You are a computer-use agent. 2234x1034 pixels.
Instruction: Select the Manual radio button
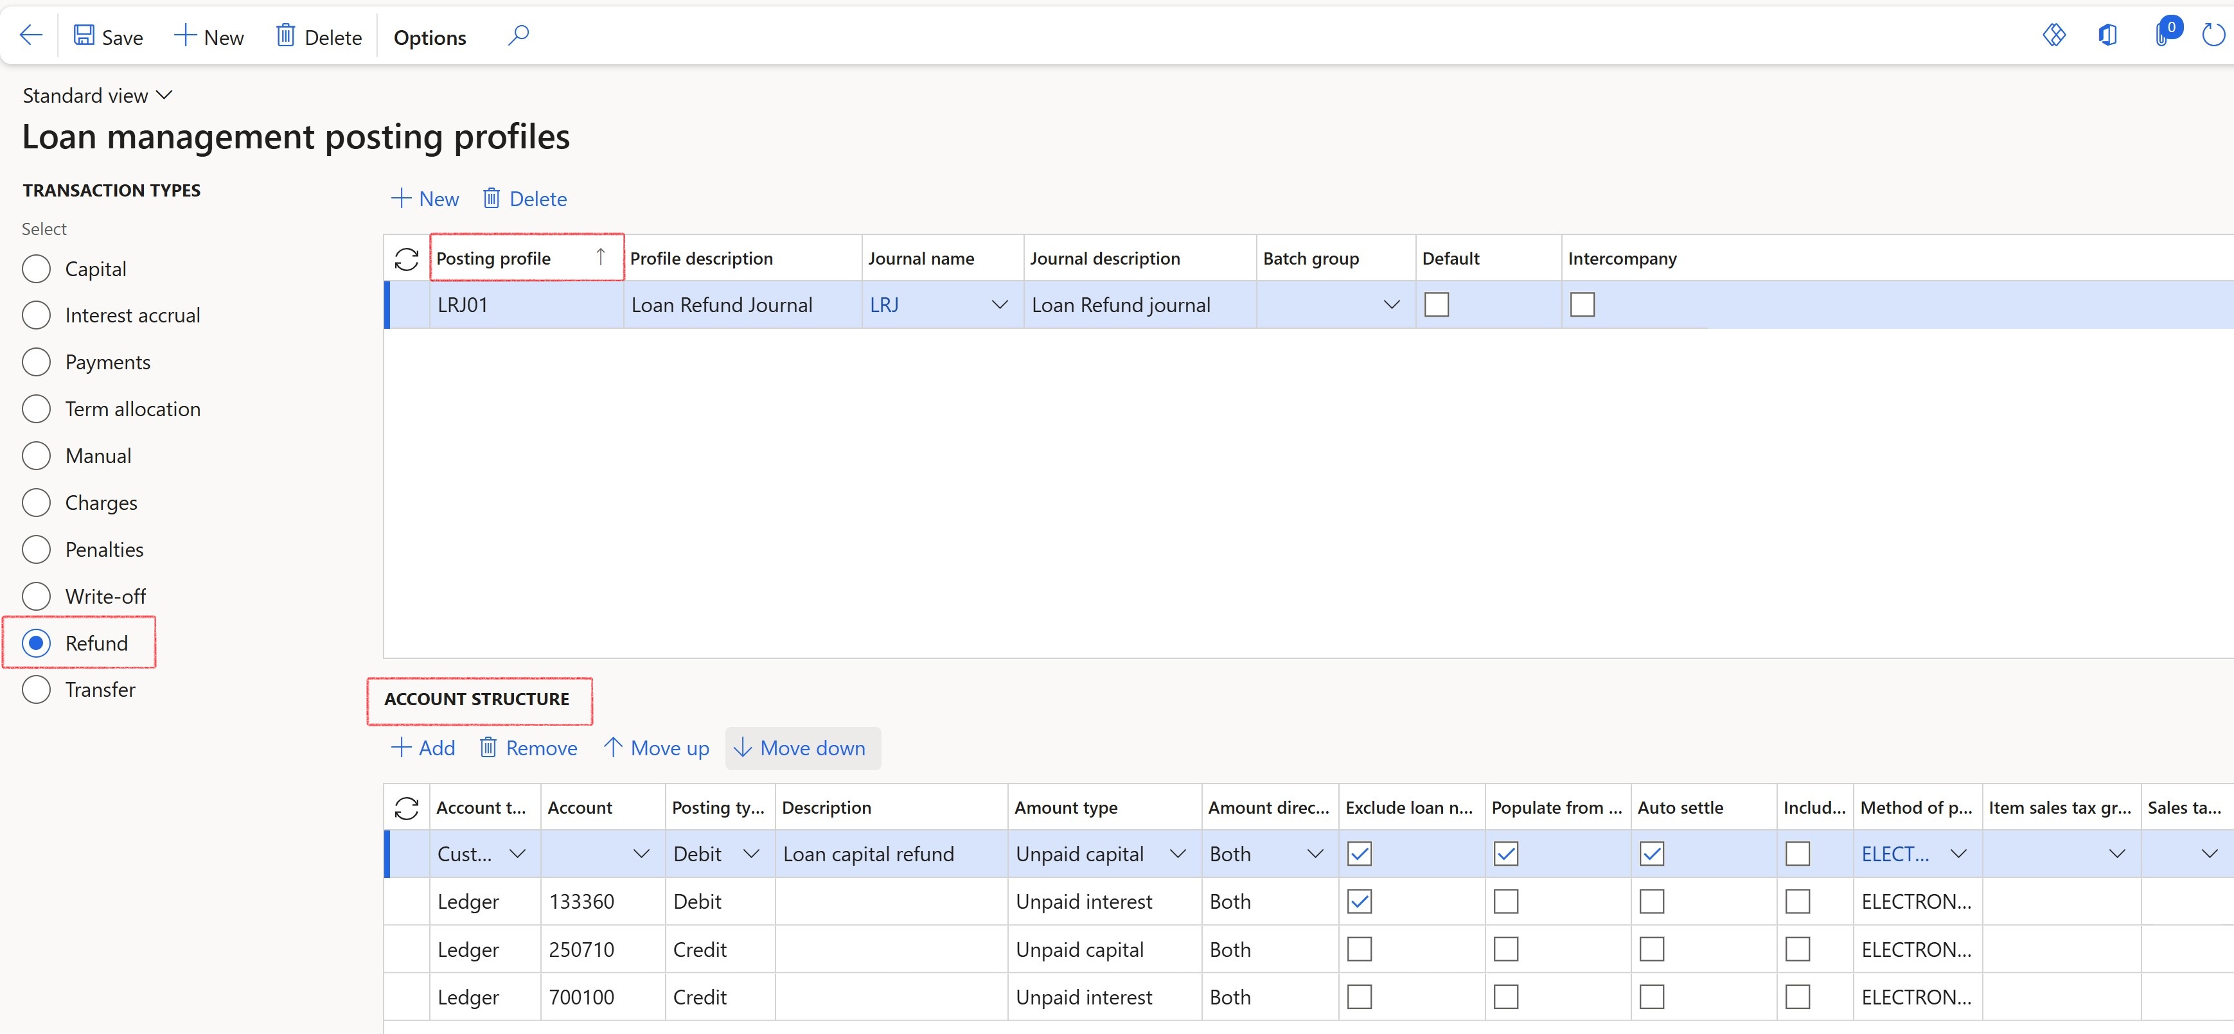tap(37, 456)
